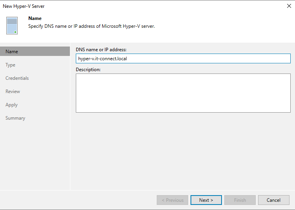This screenshot has height=210, width=295.
Task: Click the Hyper-V server icon in header
Action: pyautogui.click(x=12, y=25)
